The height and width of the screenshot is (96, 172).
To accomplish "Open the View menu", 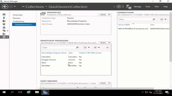I will 156,7.
